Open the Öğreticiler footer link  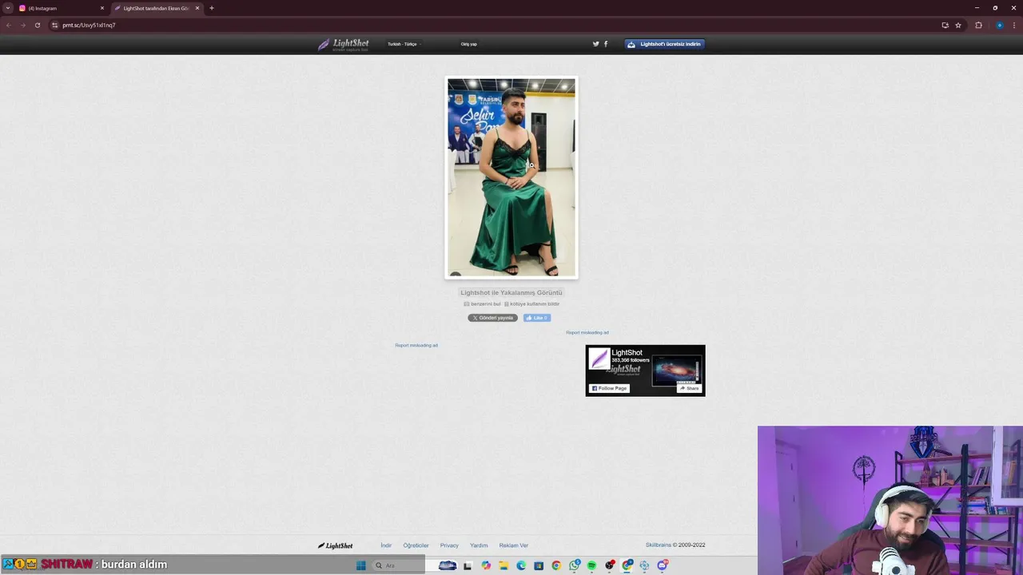click(x=416, y=545)
